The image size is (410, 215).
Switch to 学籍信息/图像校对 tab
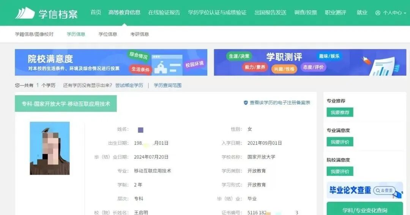[34, 34]
